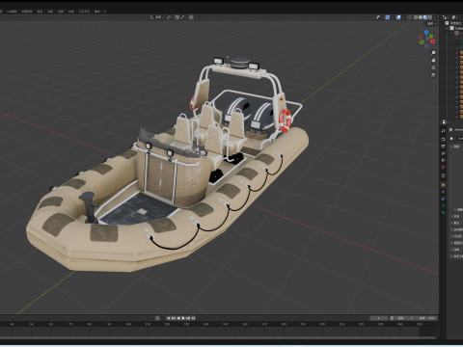Switch perspective/orthographic with the grid icon
This screenshot has height=347, width=463.
[x=433, y=75]
